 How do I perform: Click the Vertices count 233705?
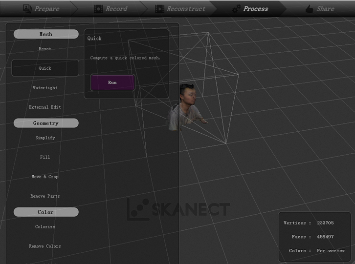325,223
